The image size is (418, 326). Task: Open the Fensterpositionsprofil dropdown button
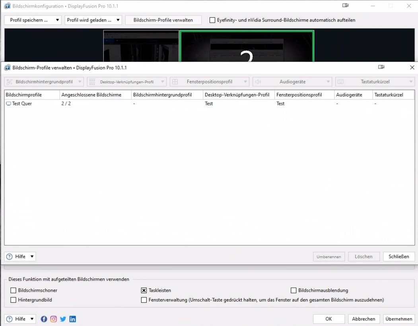(210, 82)
